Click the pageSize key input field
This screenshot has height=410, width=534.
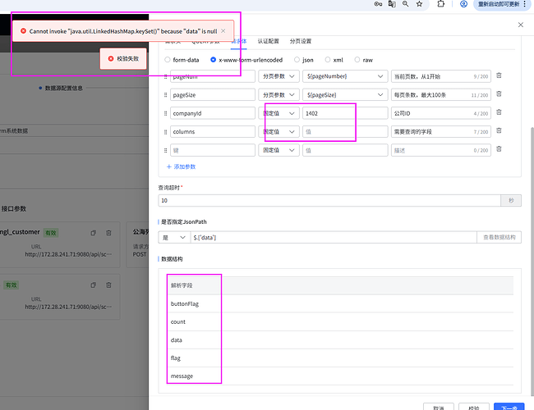tap(213, 95)
